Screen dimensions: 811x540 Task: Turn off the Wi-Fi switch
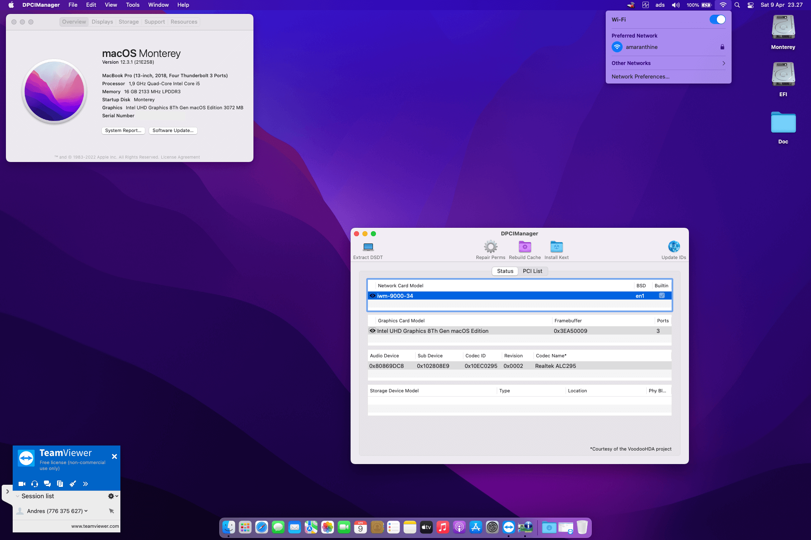click(x=717, y=20)
